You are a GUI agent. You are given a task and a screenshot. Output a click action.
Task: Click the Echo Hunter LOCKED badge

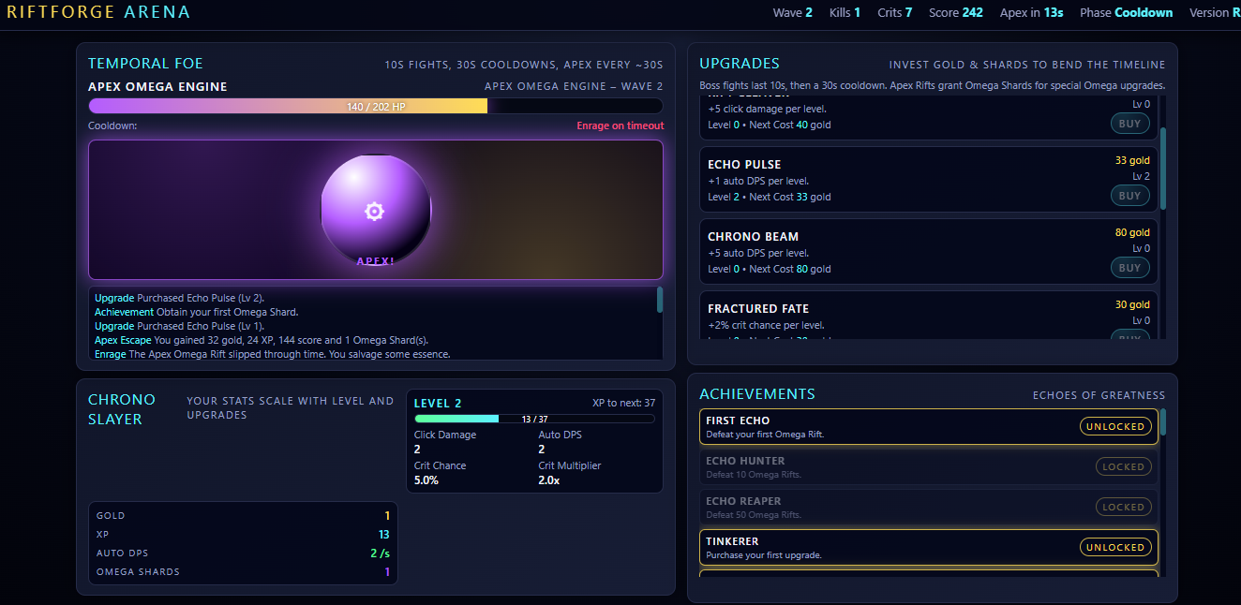[x=1122, y=466]
